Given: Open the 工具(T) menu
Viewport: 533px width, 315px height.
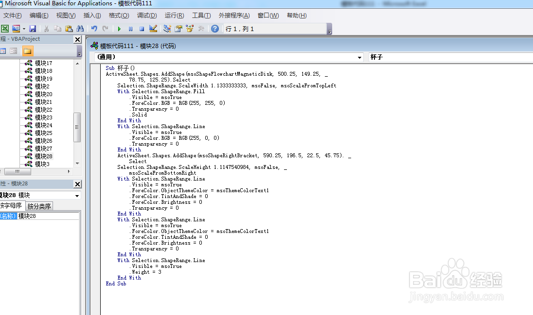Looking at the screenshot, I should point(201,16).
